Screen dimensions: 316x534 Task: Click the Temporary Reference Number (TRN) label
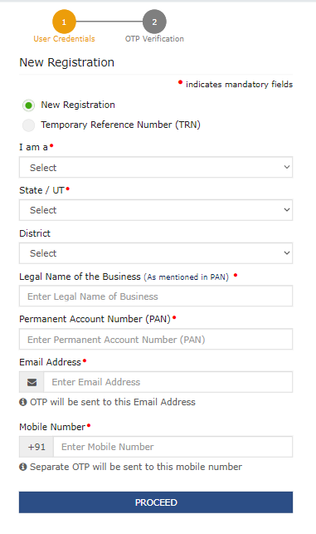[x=121, y=125]
